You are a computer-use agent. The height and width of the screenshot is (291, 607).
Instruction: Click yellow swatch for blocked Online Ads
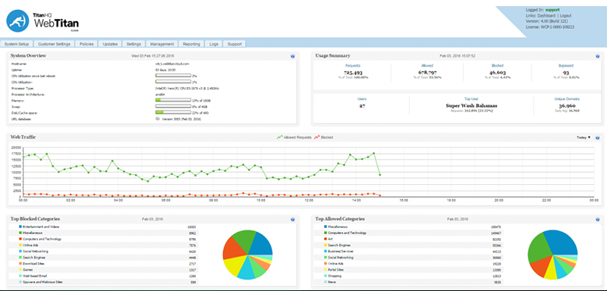coord(20,246)
